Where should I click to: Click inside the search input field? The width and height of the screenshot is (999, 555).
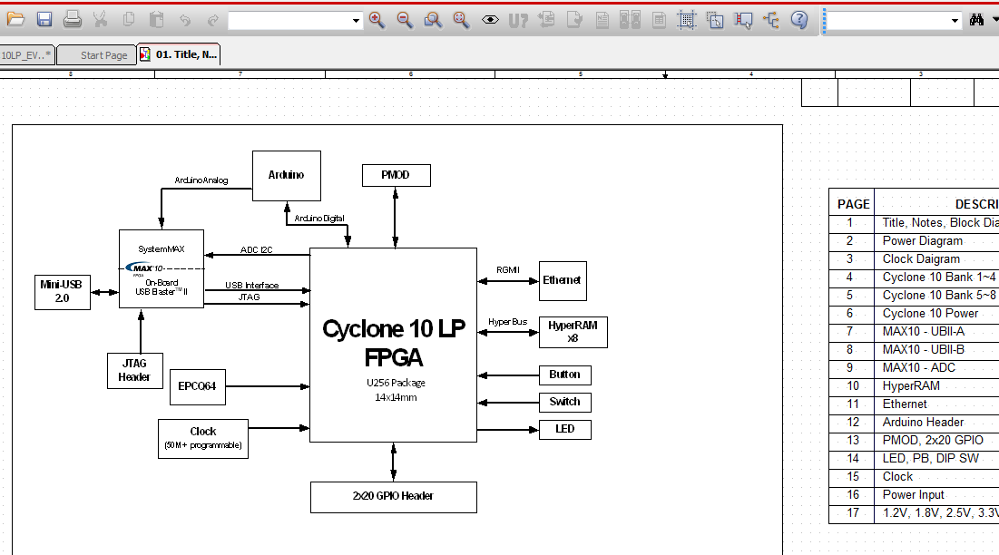point(887,20)
